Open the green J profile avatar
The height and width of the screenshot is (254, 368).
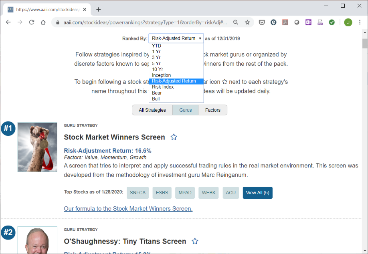tap(348, 22)
